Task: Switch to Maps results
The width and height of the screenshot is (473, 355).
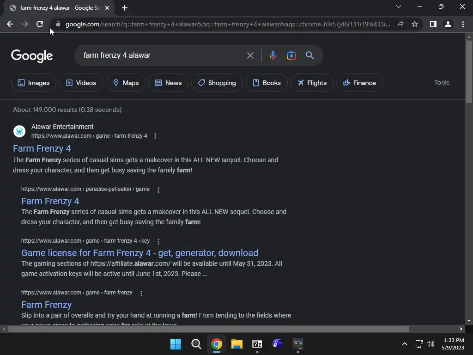Action: (x=126, y=83)
